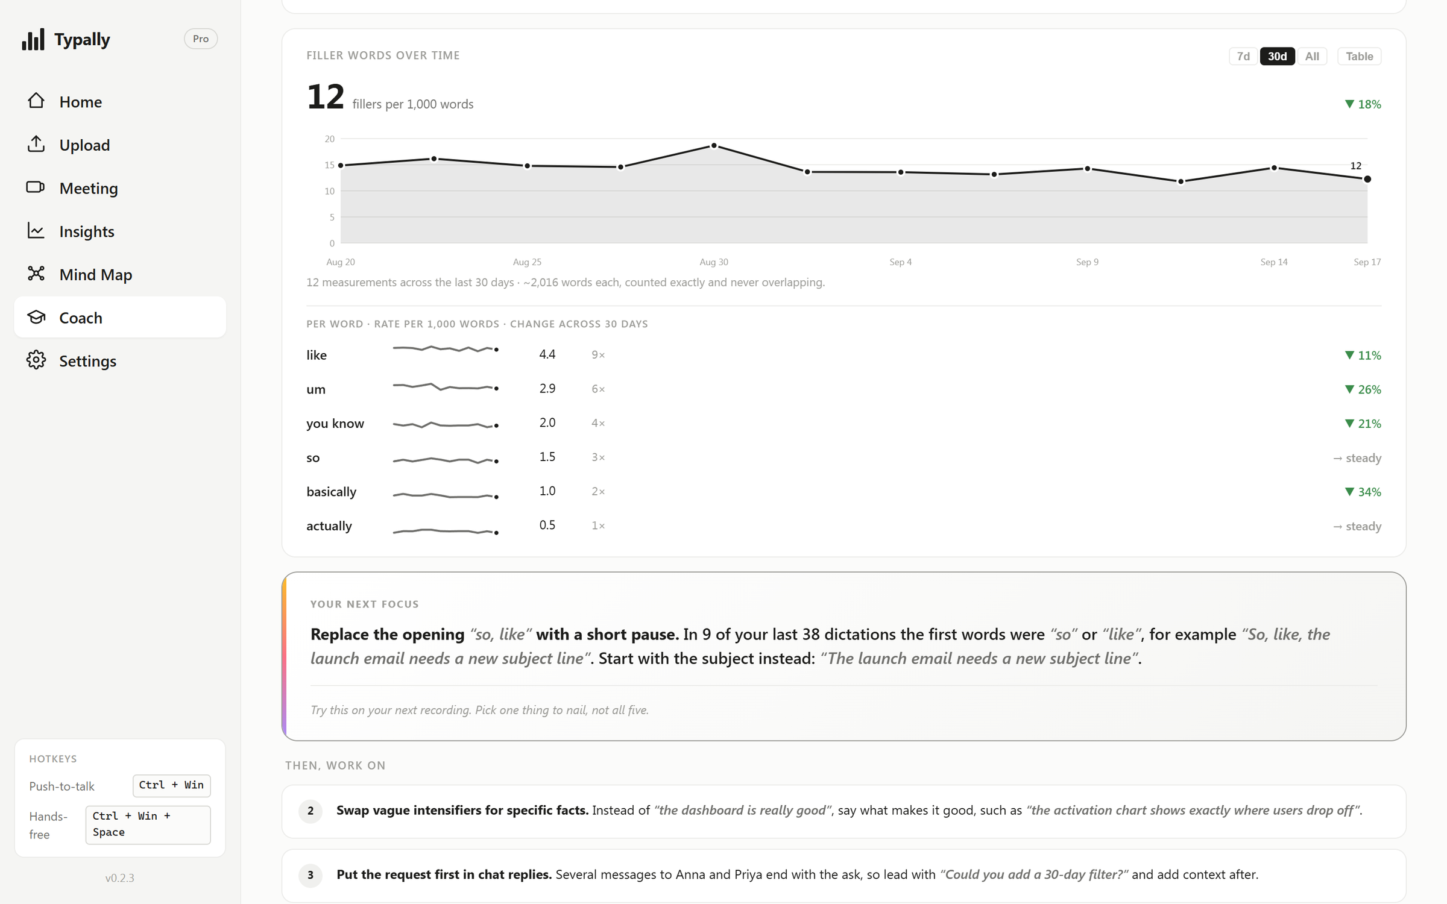Click the Sep 4 axis date label
Image resolution: width=1447 pixels, height=904 pixels.
[900, 262]
